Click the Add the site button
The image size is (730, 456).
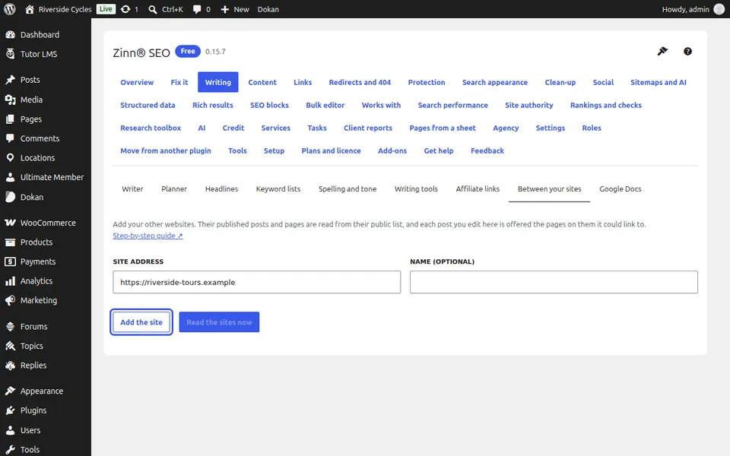(x=141, y=322)
